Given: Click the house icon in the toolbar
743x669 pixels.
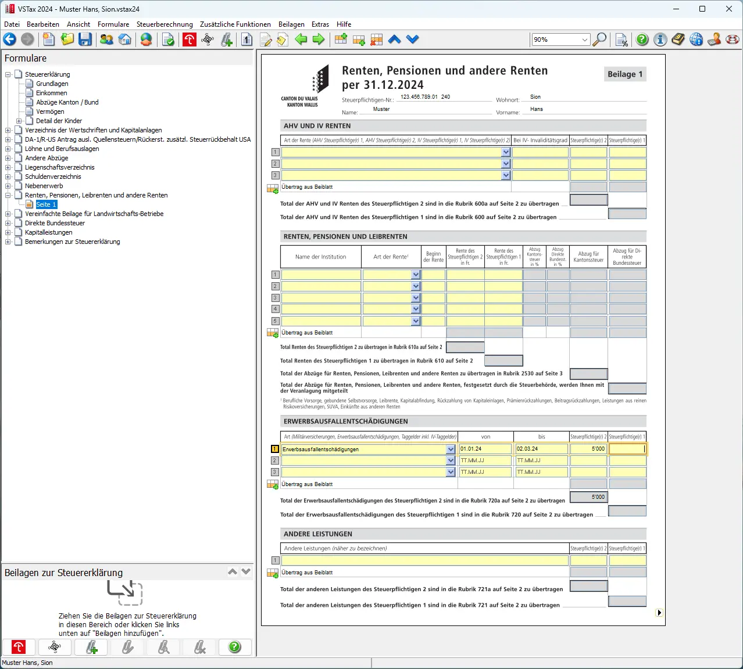Looking at the screenshot, I should click(x=124, y=39).
